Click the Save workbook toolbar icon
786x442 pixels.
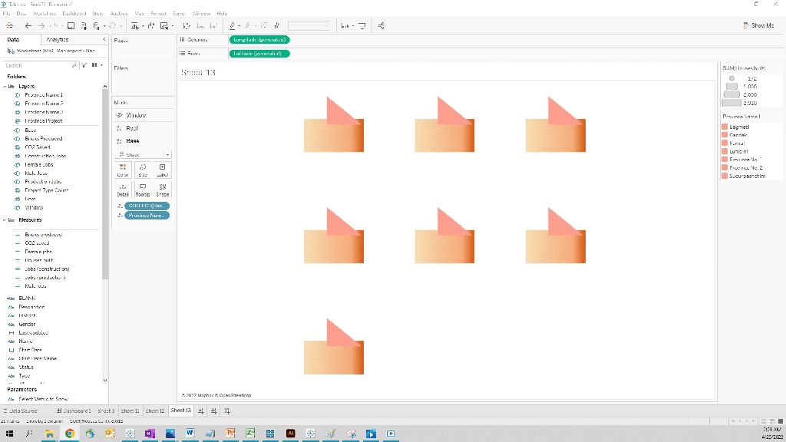click(x=71, y=25)
